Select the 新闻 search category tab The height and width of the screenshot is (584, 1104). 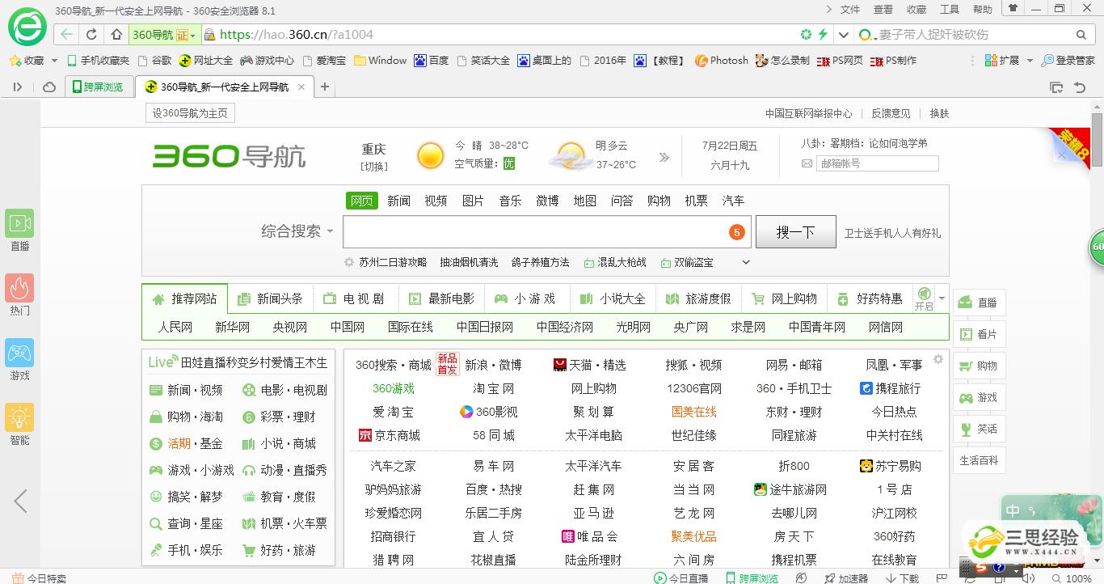point(398,201)
